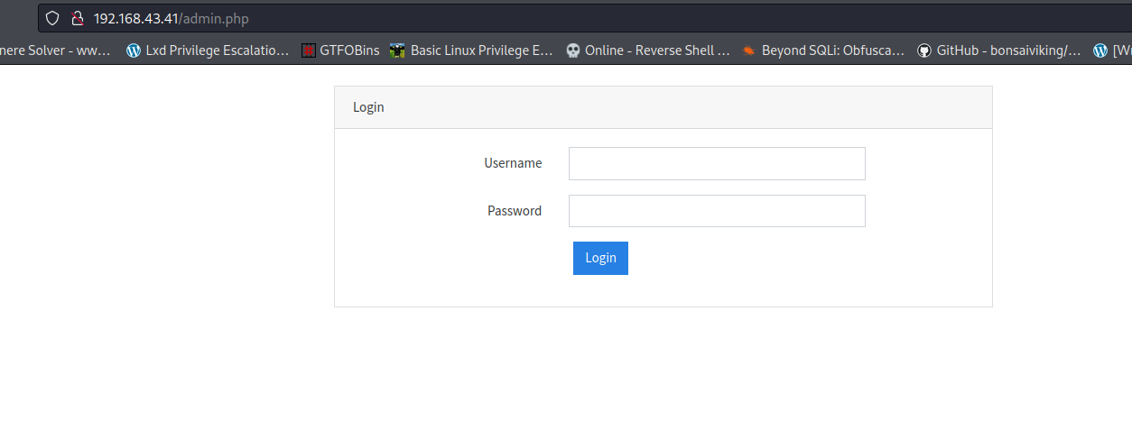Click the red GTFOBins favicon
The width and height of the screenshot is (1132, 421).
[309, 50]
